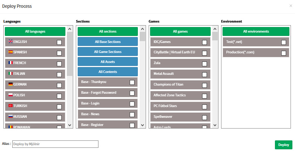Check the Production(*.com) environment checkbox
Viewport: 295px width, 153px height.
[x=283, y=53]
